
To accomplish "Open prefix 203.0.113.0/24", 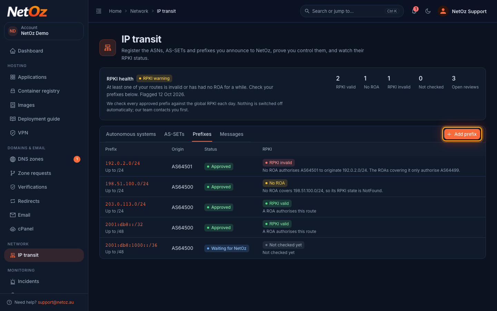I will pyautogui.click(x=126, y=204).
